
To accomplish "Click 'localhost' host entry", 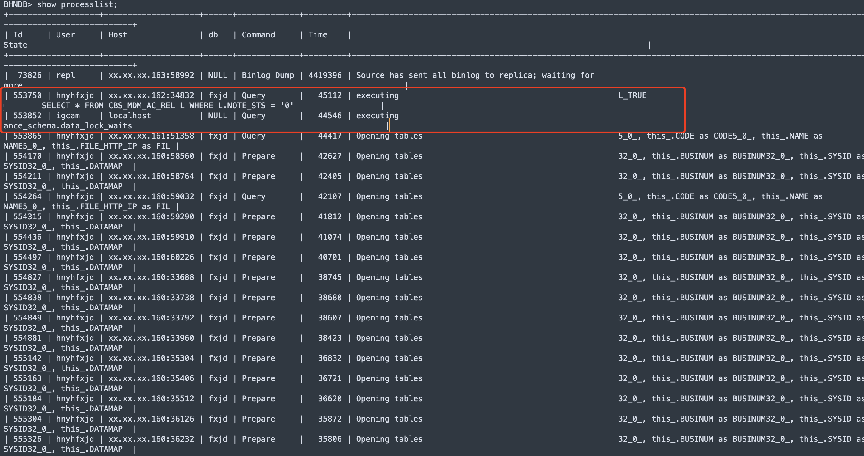I will [x=130, y=116].
